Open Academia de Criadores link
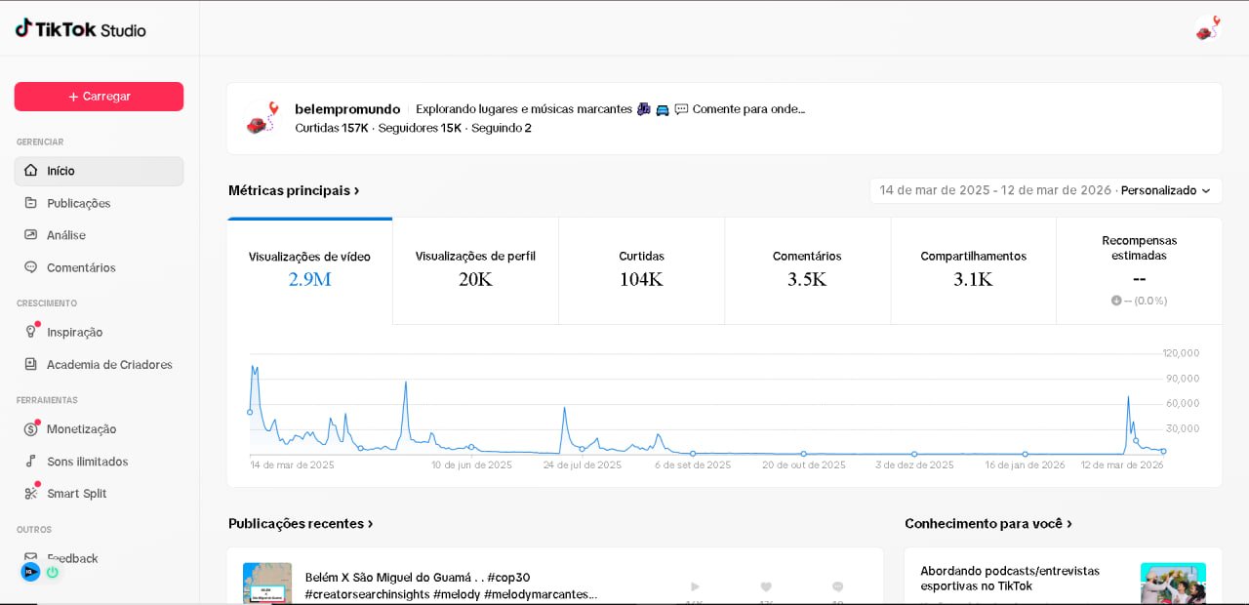Viewport: 1249px width, 605px height. click(109, 365)
